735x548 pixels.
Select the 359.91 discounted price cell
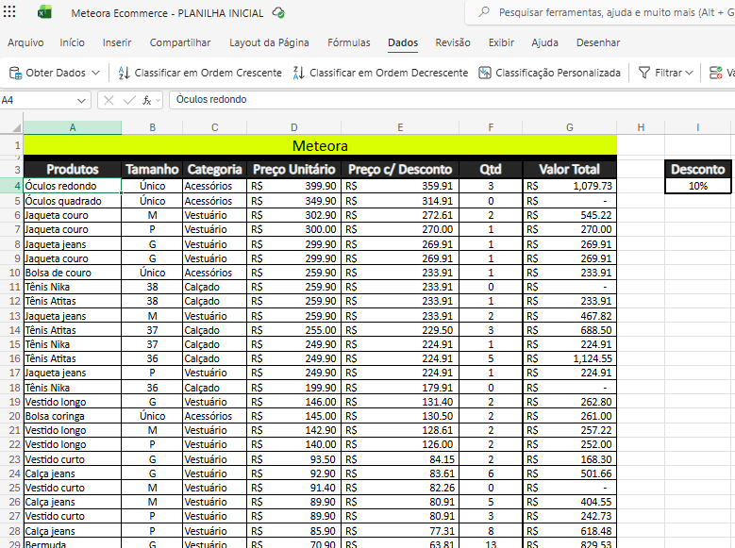400,186
